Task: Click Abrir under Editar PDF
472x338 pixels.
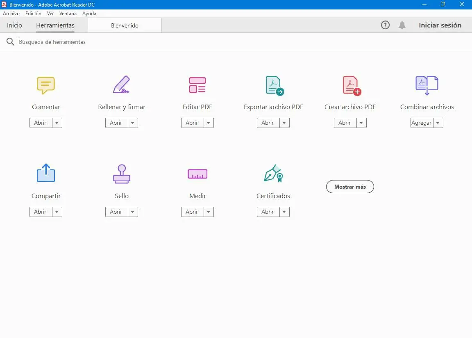Action: coord(192,123)
